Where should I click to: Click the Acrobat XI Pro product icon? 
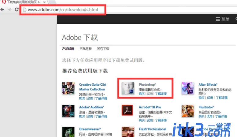tap(127, 110)
